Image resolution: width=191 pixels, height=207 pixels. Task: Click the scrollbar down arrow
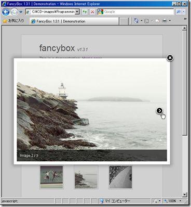coord(185,195)
